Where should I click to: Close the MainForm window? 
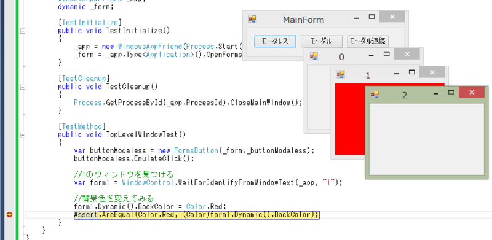point(392,17)
